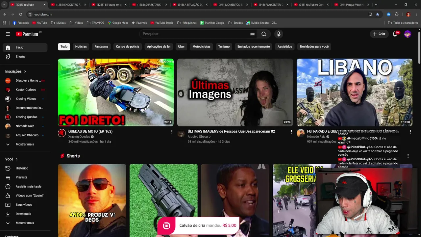The width and height of the screenshot is (421, 237).
Task: Open the TRAMPOS bookmark folder
Action: pos(95,23)
